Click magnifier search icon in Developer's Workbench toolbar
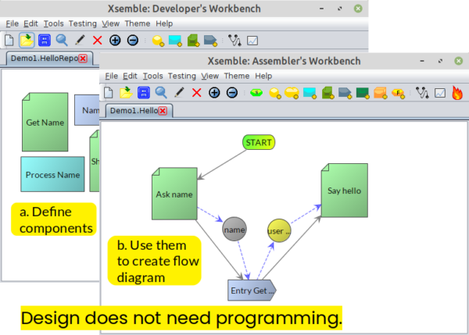Screen dimensions: 469x335 pos(61,40)
